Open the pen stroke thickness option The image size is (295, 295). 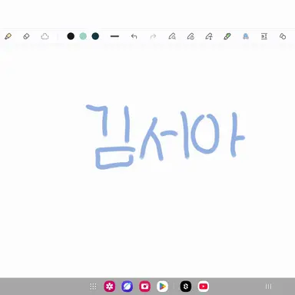[x=114, y=36]
